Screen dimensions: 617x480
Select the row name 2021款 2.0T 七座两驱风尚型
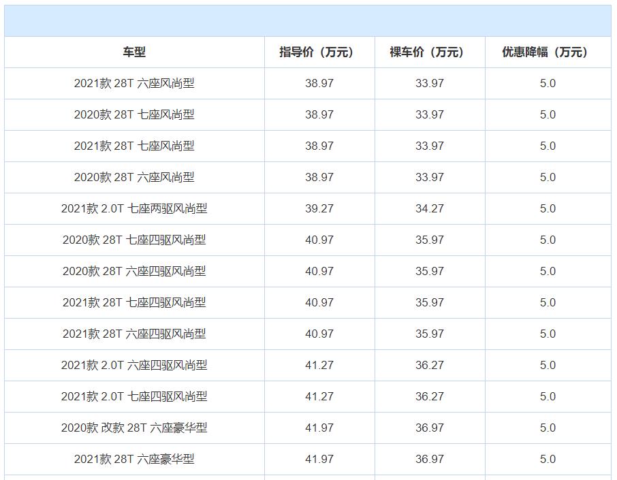point(134,208)
